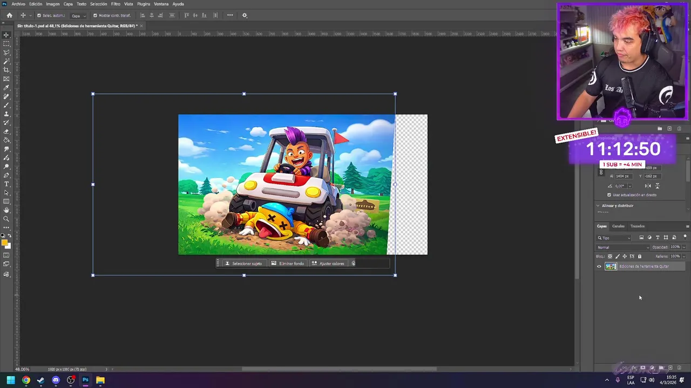Open the Archivo menu
This screenshot has height=388, width=691.
[x=18, y=4]
